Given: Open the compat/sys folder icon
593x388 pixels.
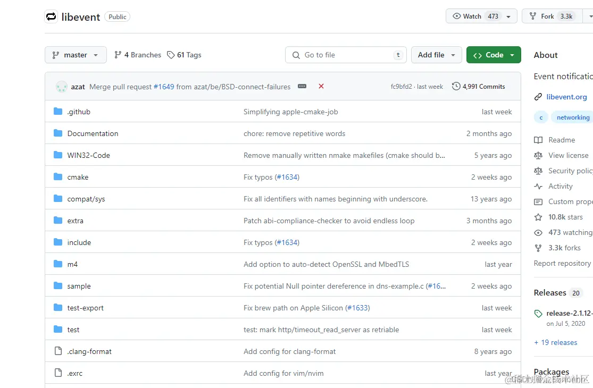Looking at the screenshot, I should point(58,199).
